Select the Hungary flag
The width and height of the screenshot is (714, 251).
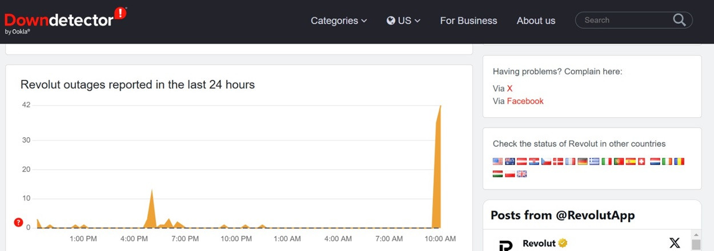point(498,174)
